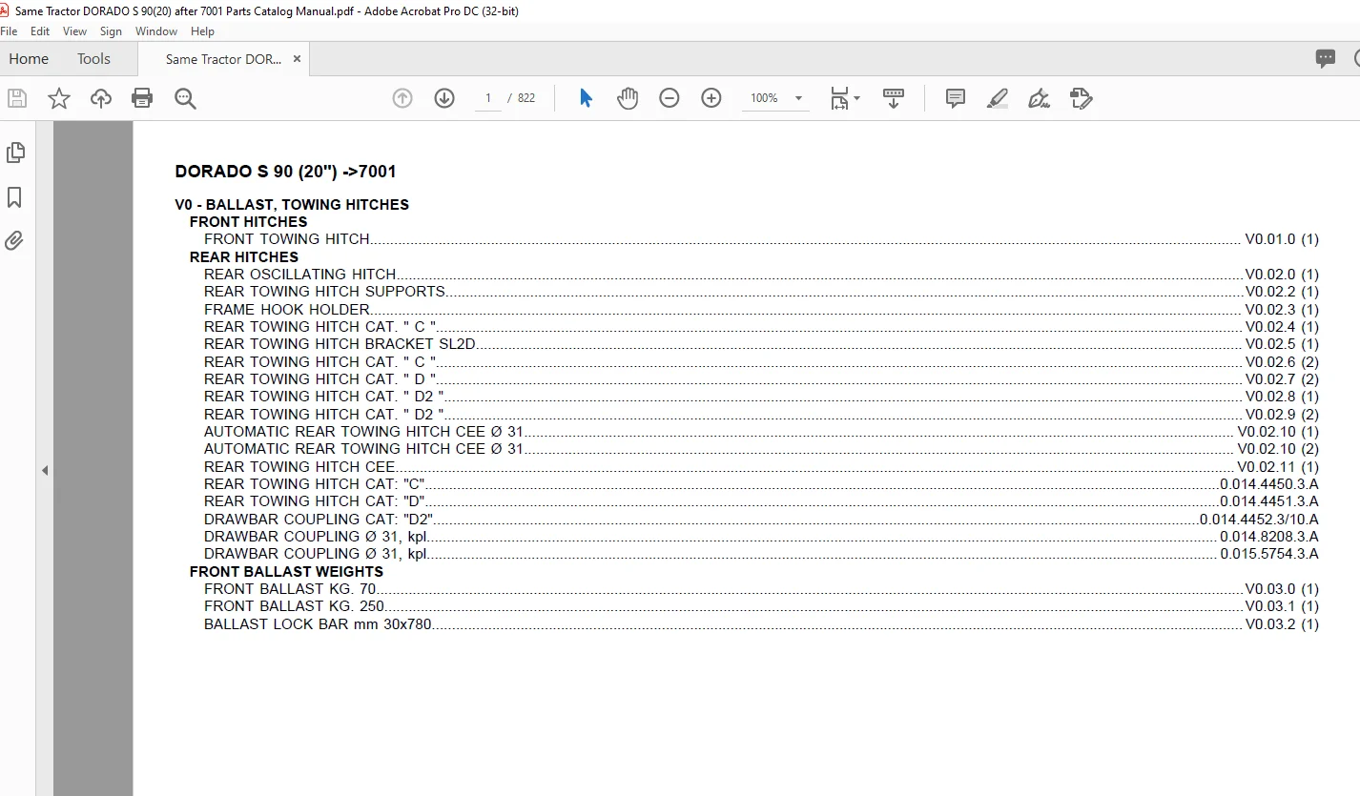Click the 822 total page count
Screen dimensions: 1360x796
point(526,98)
